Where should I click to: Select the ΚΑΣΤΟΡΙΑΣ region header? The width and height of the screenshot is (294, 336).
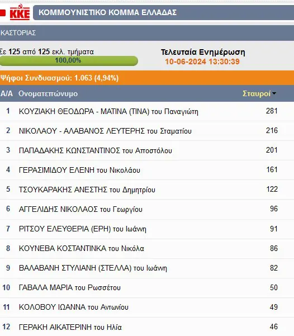pyautogui.click(x=147, y=33)
